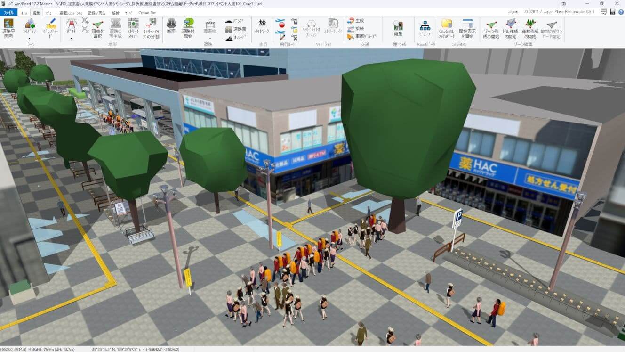Expand the ライブラリ dropdown arrow
This screenshot has height=352, width=625.
coord(29,39)
